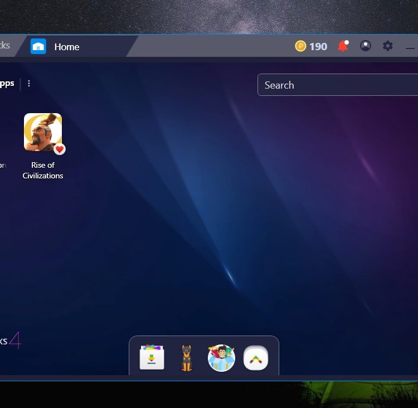Click the 190 points balance
Screen dimensions: 418x408
tap(318, 46)
